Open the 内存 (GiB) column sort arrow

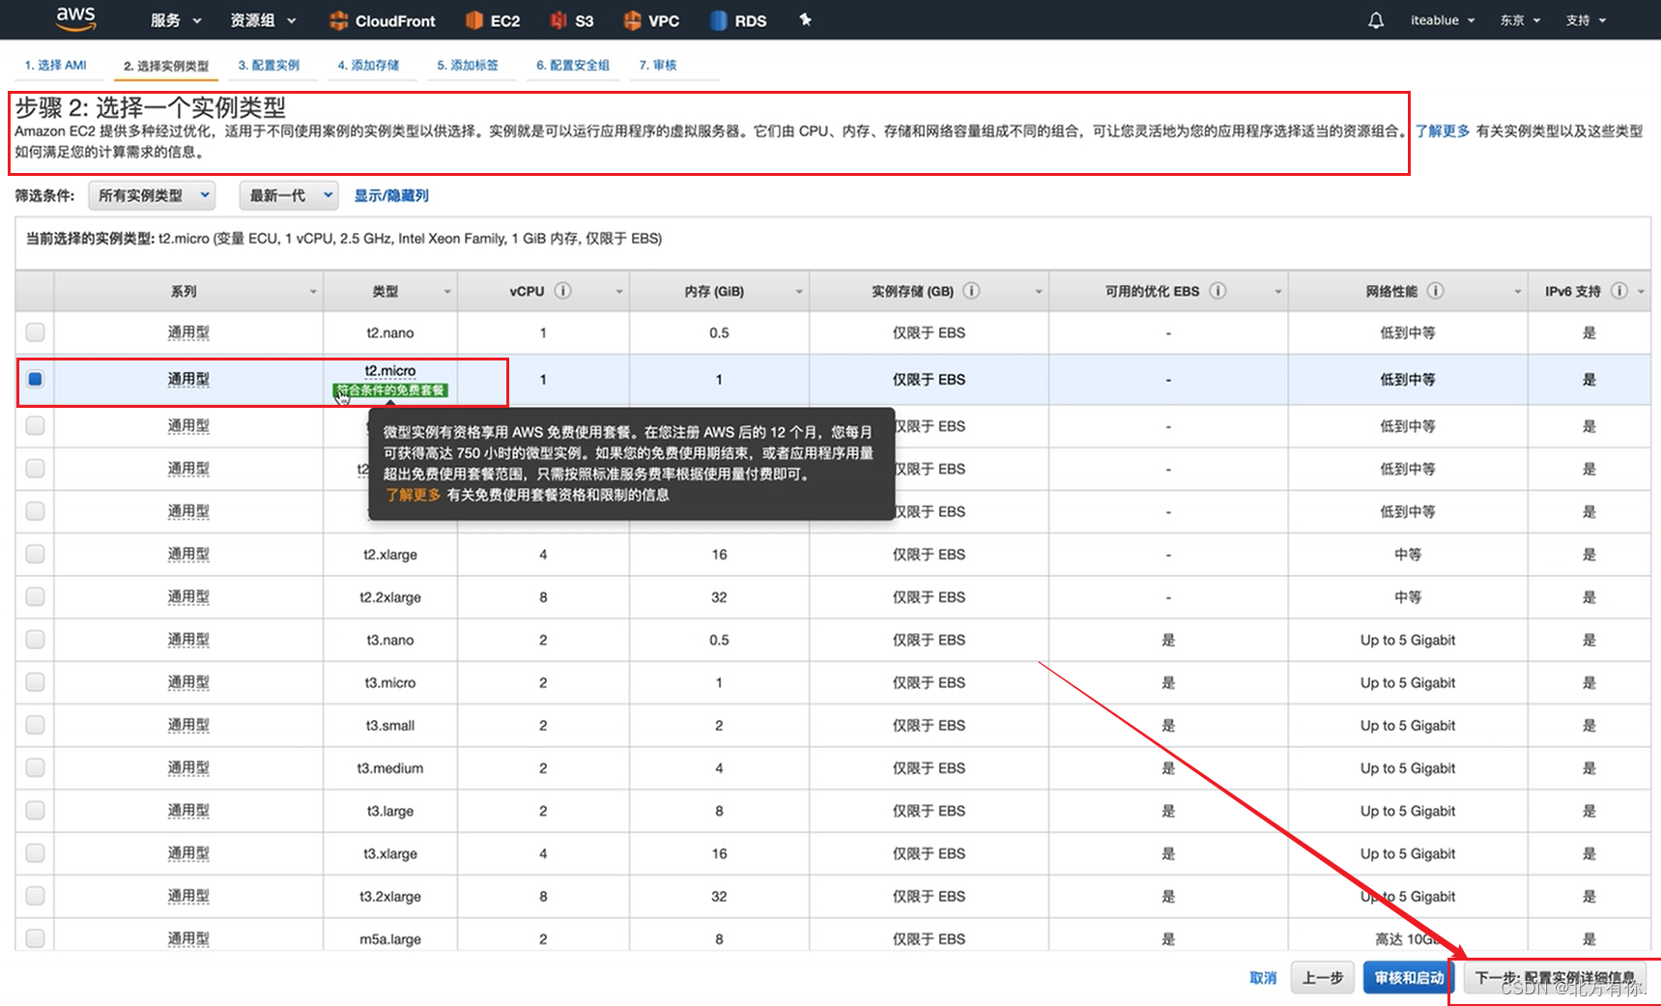[799, 292]
